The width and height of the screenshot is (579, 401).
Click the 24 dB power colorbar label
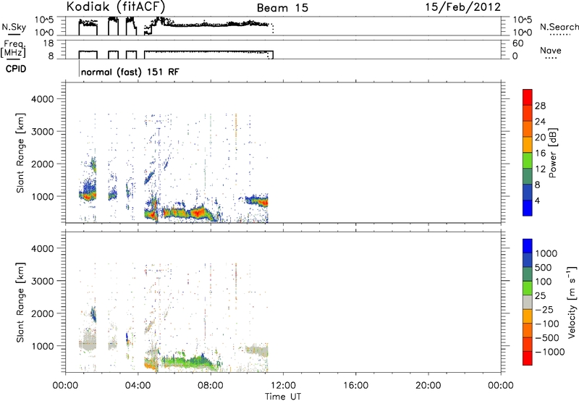click(540, 122)
